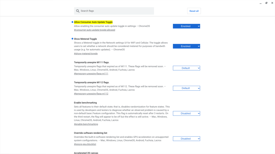Screen dimensions: 275x154
Task: Focus the Search flags input field
Action: pos(115,11)
